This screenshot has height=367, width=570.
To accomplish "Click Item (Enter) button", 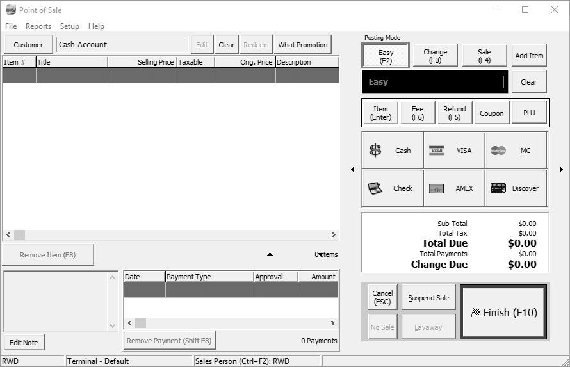I will click(x=380, y=113).
